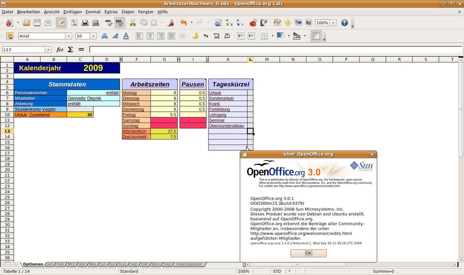The height and width of the screenshot is (275, 464).
Task: Toggle the AutoSpellcheck icon
Action: (119, 23)
